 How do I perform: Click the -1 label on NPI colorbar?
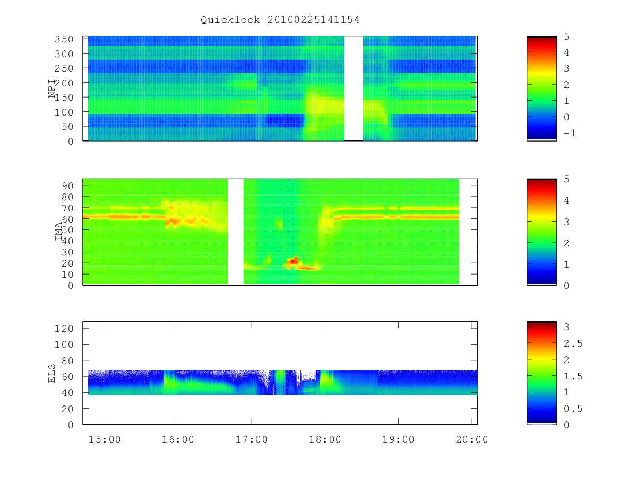pos(569,133)
